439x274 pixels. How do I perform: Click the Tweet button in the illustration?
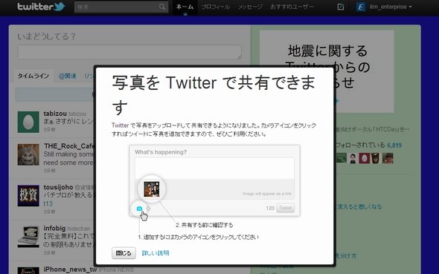tap(285, 208)
